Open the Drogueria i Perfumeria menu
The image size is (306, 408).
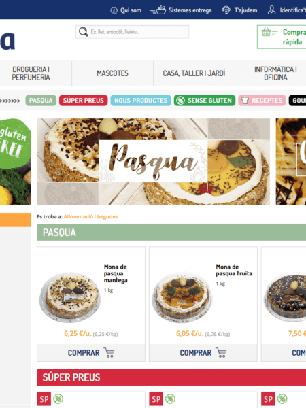coord(31,73)
